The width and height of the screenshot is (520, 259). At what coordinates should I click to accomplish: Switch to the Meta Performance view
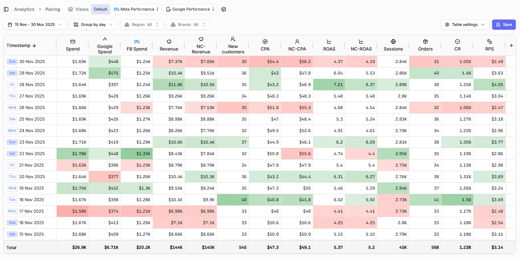(134, 9)
